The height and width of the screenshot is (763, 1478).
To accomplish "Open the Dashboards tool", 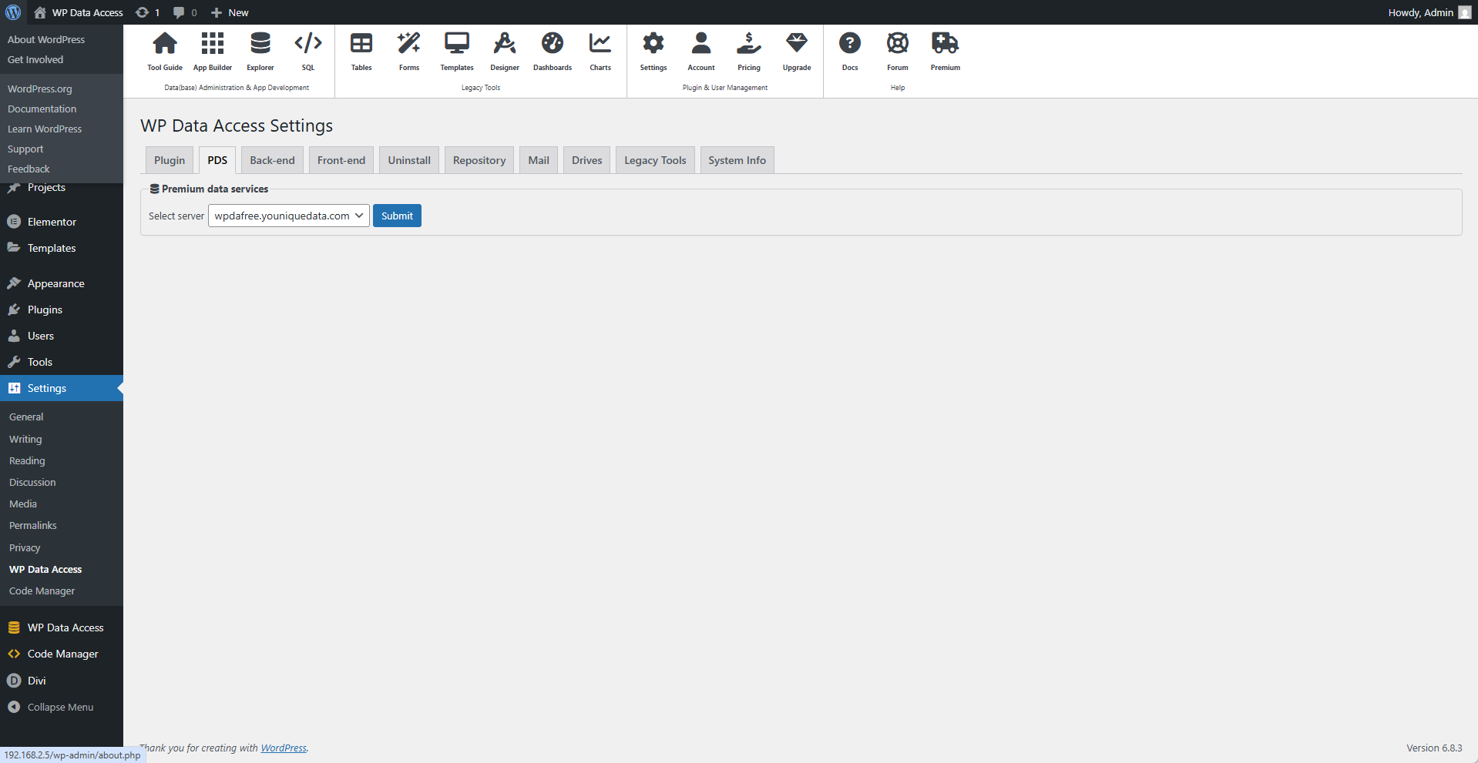I will point(552,50).
